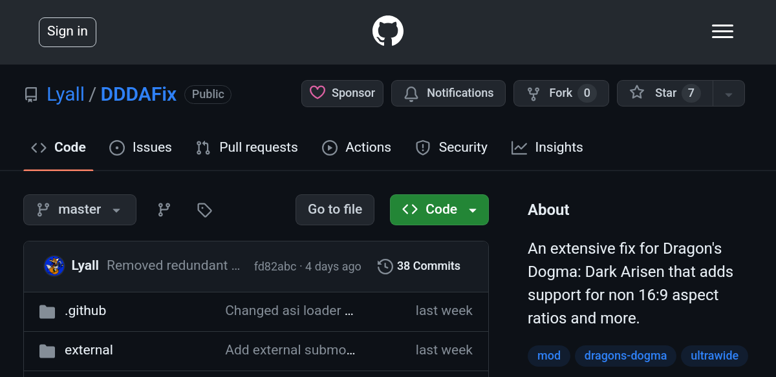Switch to the Issues tab
The image size is (776, 377).
pyautogui.click(x=140, y=148)
